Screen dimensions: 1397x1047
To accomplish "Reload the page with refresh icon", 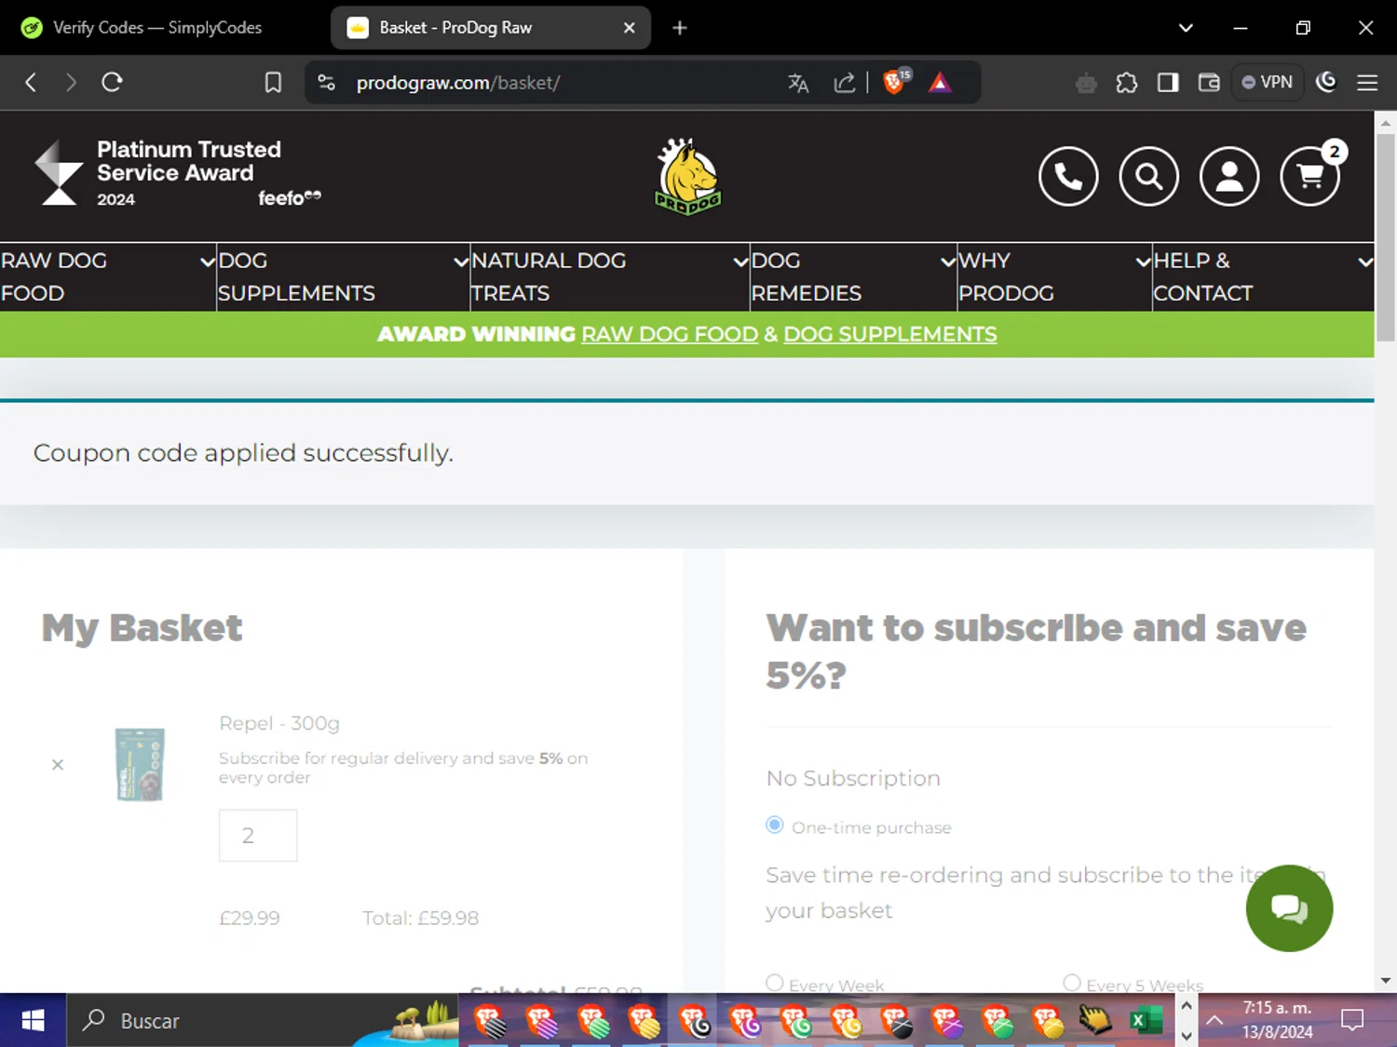I will pyautogui.click(x=112, y=82).
